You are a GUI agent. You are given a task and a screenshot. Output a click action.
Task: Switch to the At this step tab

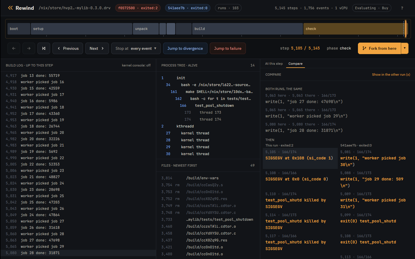274,64
